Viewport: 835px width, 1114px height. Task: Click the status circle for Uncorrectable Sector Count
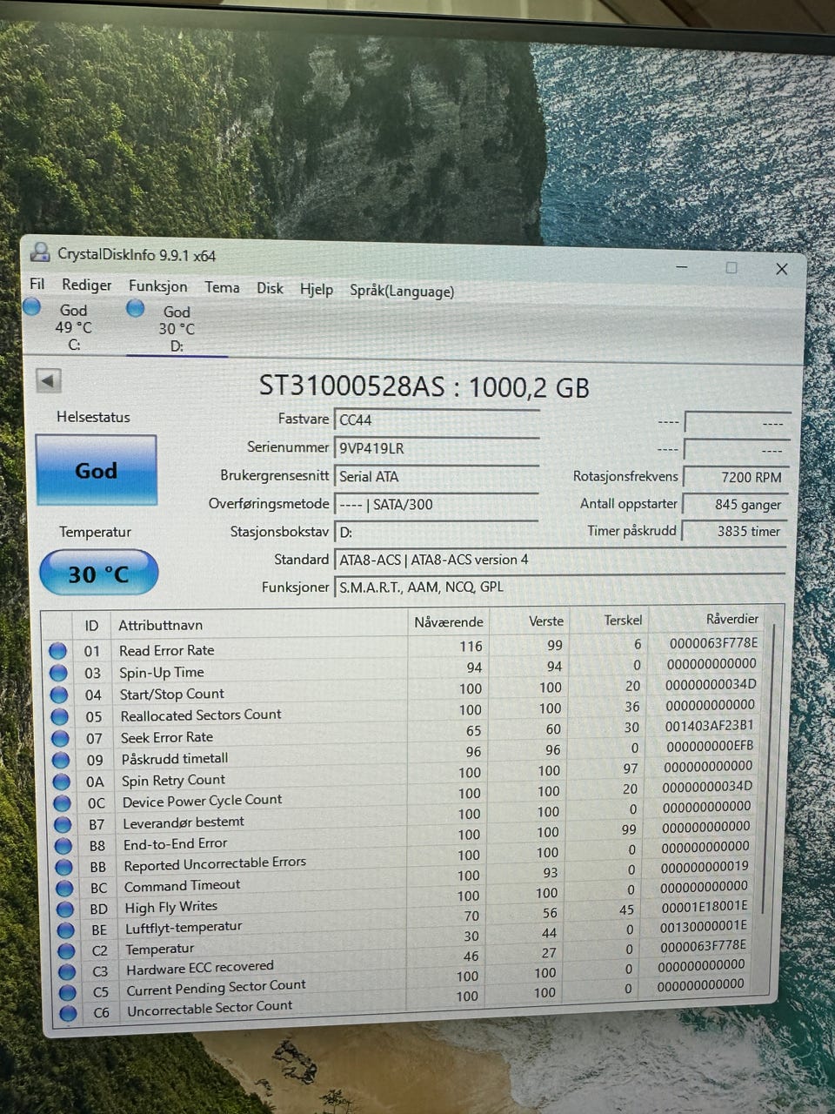69,1013
